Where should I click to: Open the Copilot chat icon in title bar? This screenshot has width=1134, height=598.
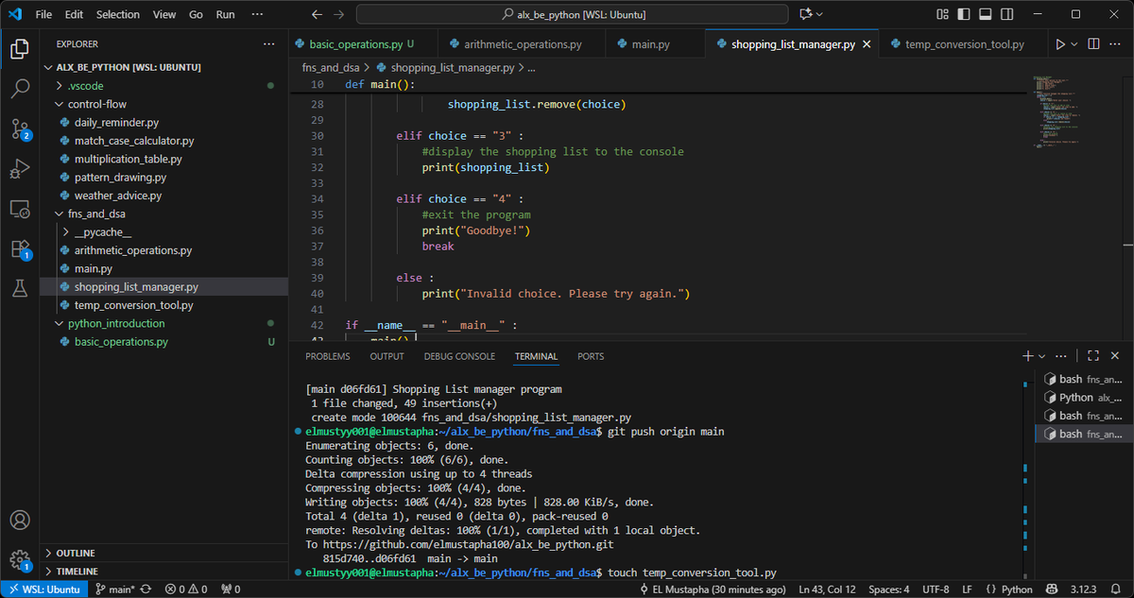(806, 15)
